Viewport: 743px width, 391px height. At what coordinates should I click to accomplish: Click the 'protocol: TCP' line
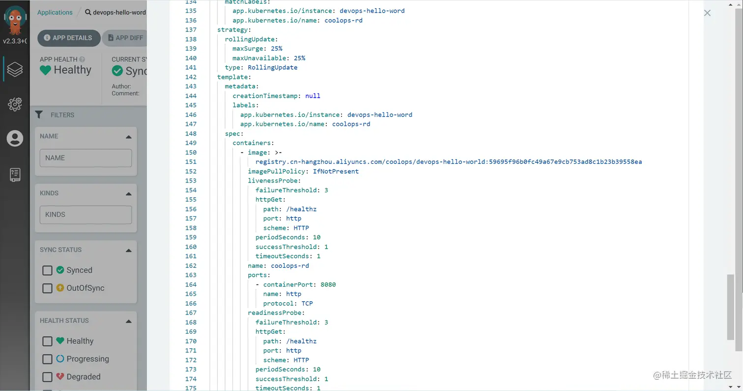point(288,303)
